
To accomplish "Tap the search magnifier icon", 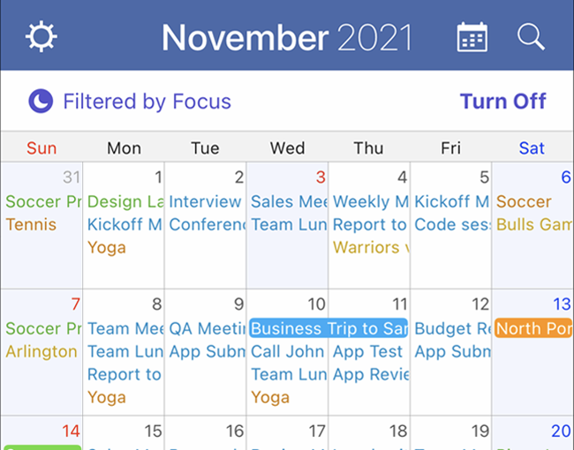I will (531, 37).
